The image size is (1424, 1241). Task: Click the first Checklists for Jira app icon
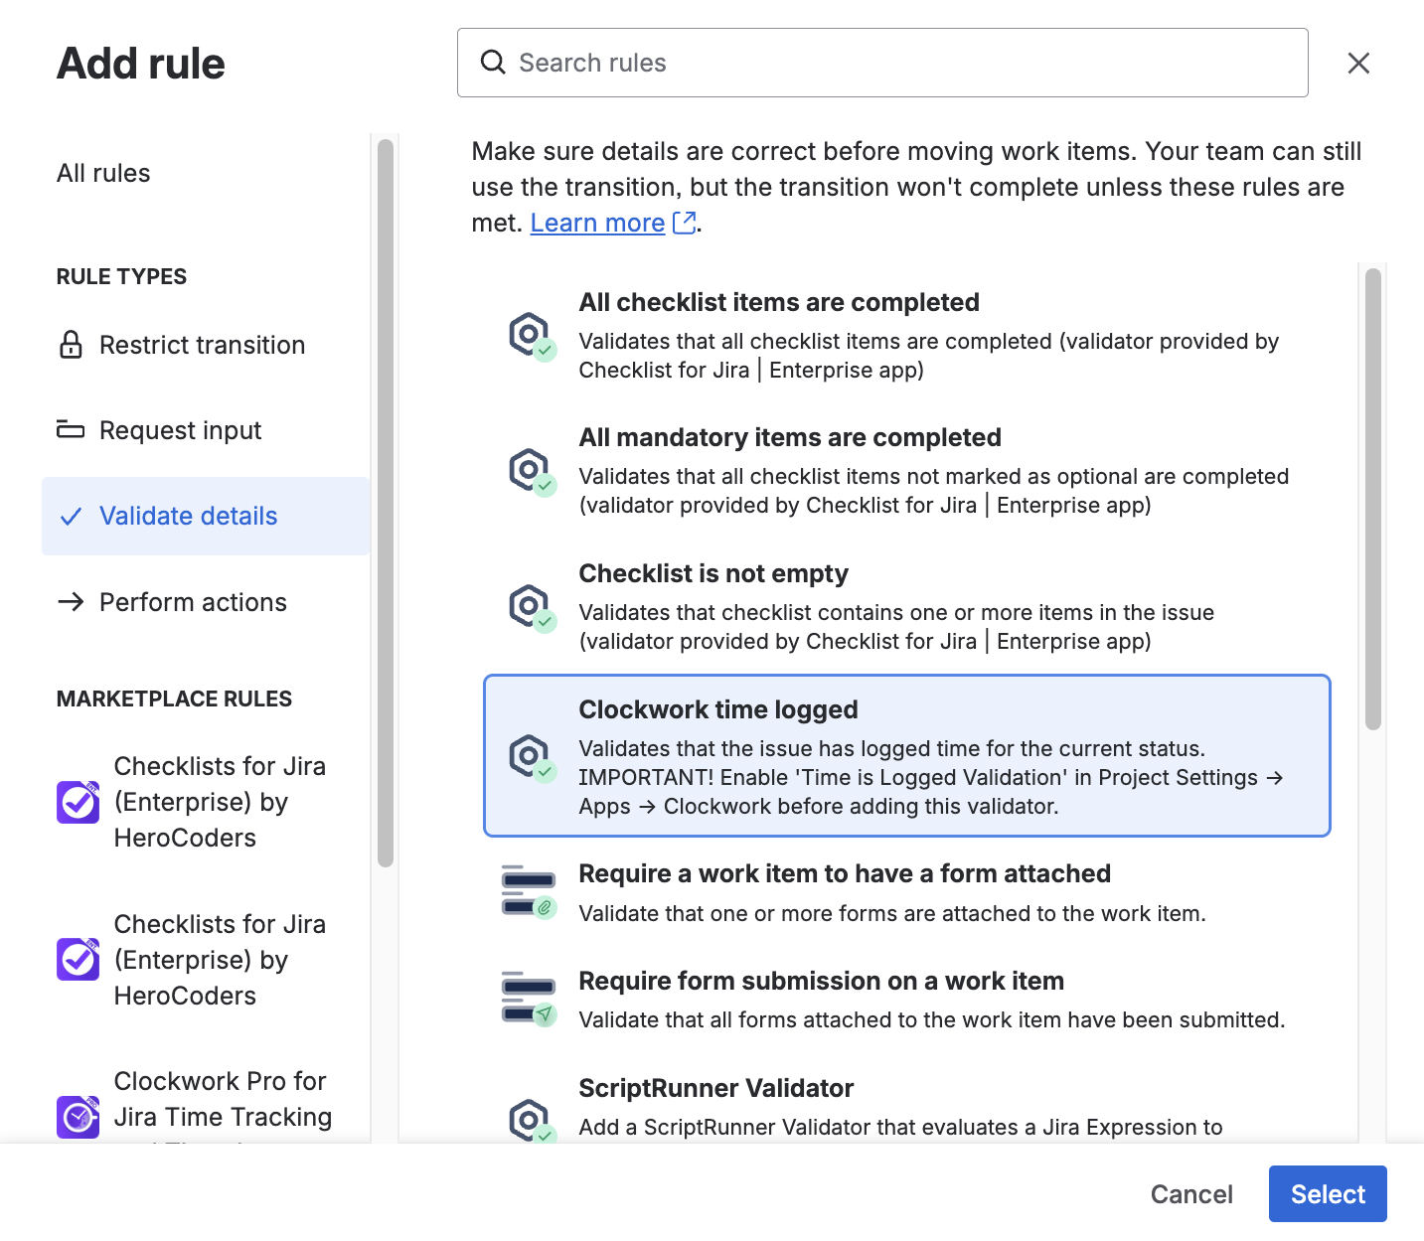pos(79,802)
